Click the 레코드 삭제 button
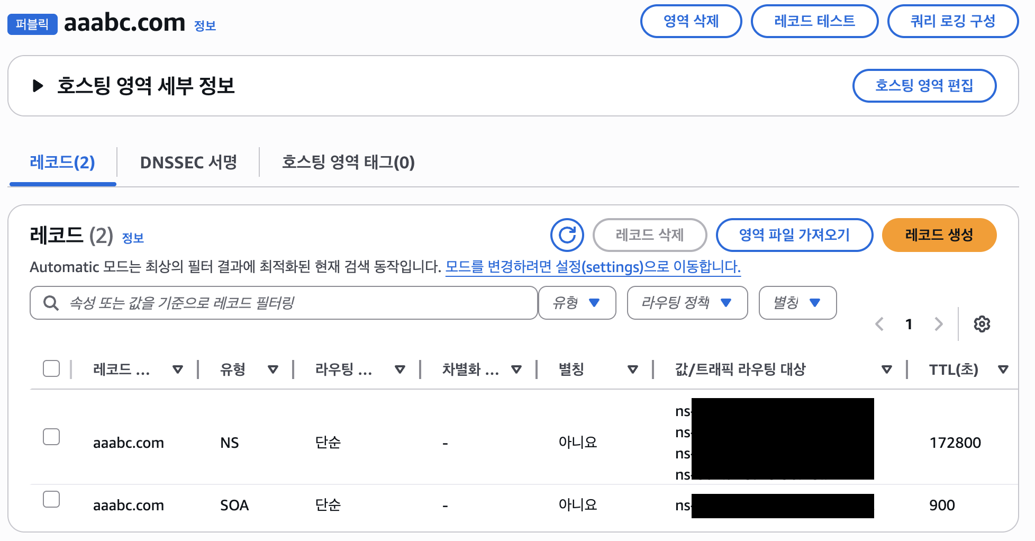This screenshot has height=541, width=1035. (650, 235)
